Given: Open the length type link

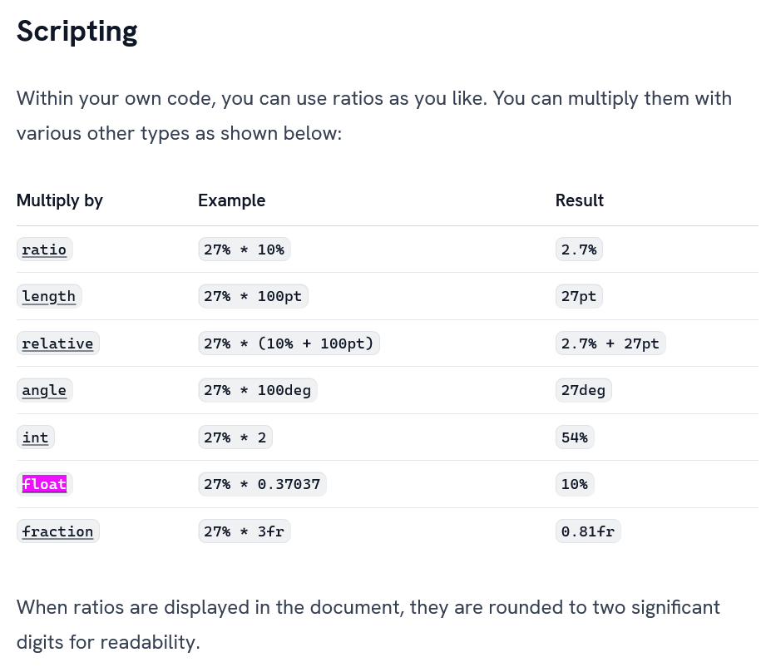Looking at the screenshot, I should click(x=49, y=296).
